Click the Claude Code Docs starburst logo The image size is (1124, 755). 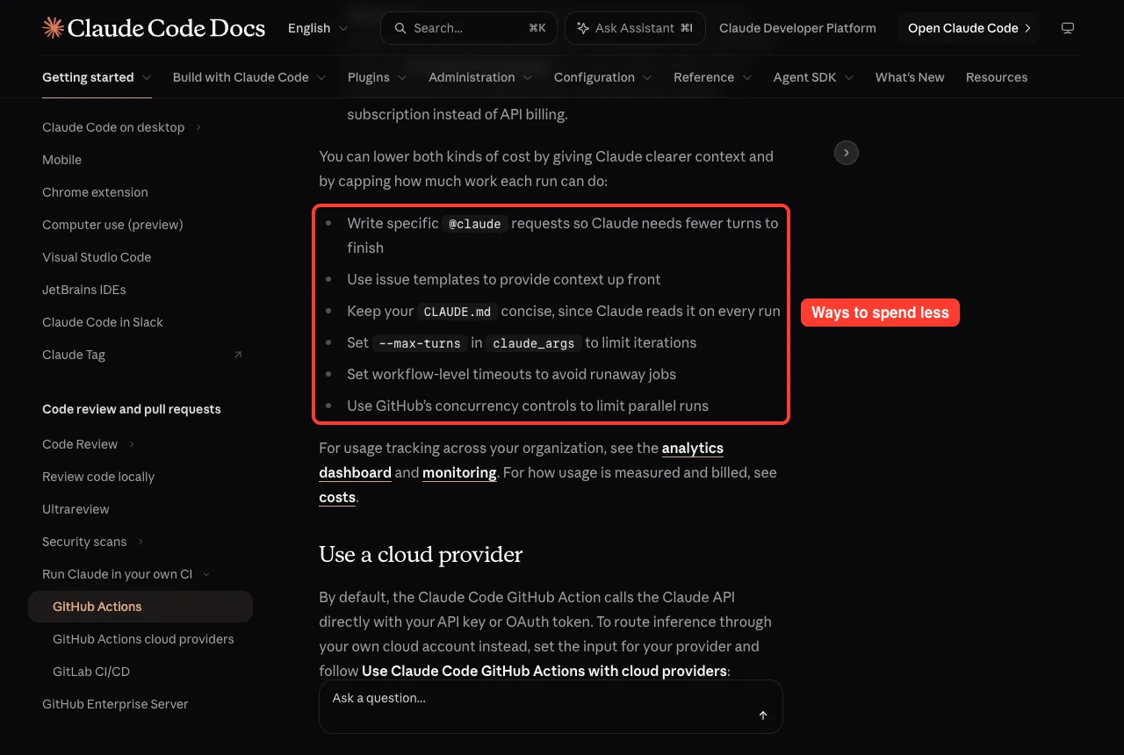(x=53, y=28)
